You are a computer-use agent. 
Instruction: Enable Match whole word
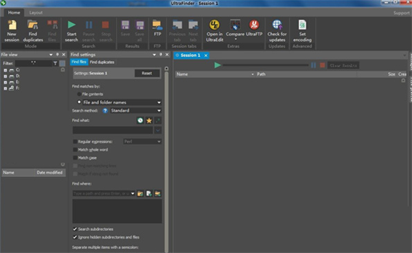point(75,149)
